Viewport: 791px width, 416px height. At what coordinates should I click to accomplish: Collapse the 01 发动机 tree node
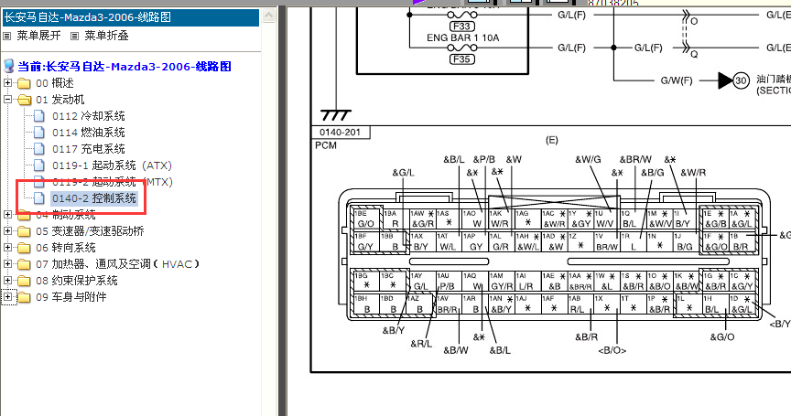[7, 100]
